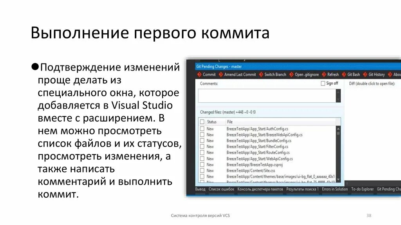Tick the select-all checkbox in header row
This screenshot has width=401, height=225.
coord(202,122)
